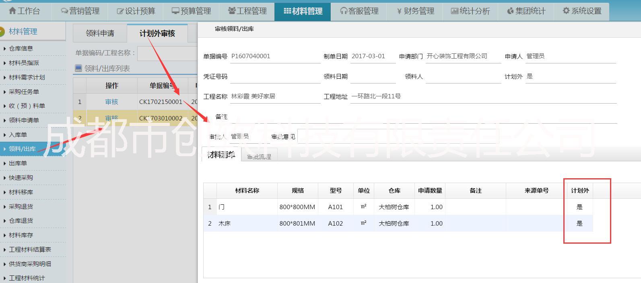Image resolution: width=641 pixels, height=283 pixels.
Task: Click the A101 model cell
Action: coord(336,207)
